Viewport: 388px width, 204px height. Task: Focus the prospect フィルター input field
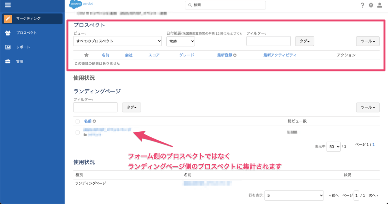point(269,41)
